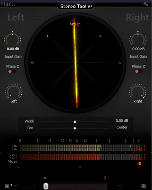Screen dimensions: 152x190
Task: Click the Width slider handle
Action: (x=75, y=122)
